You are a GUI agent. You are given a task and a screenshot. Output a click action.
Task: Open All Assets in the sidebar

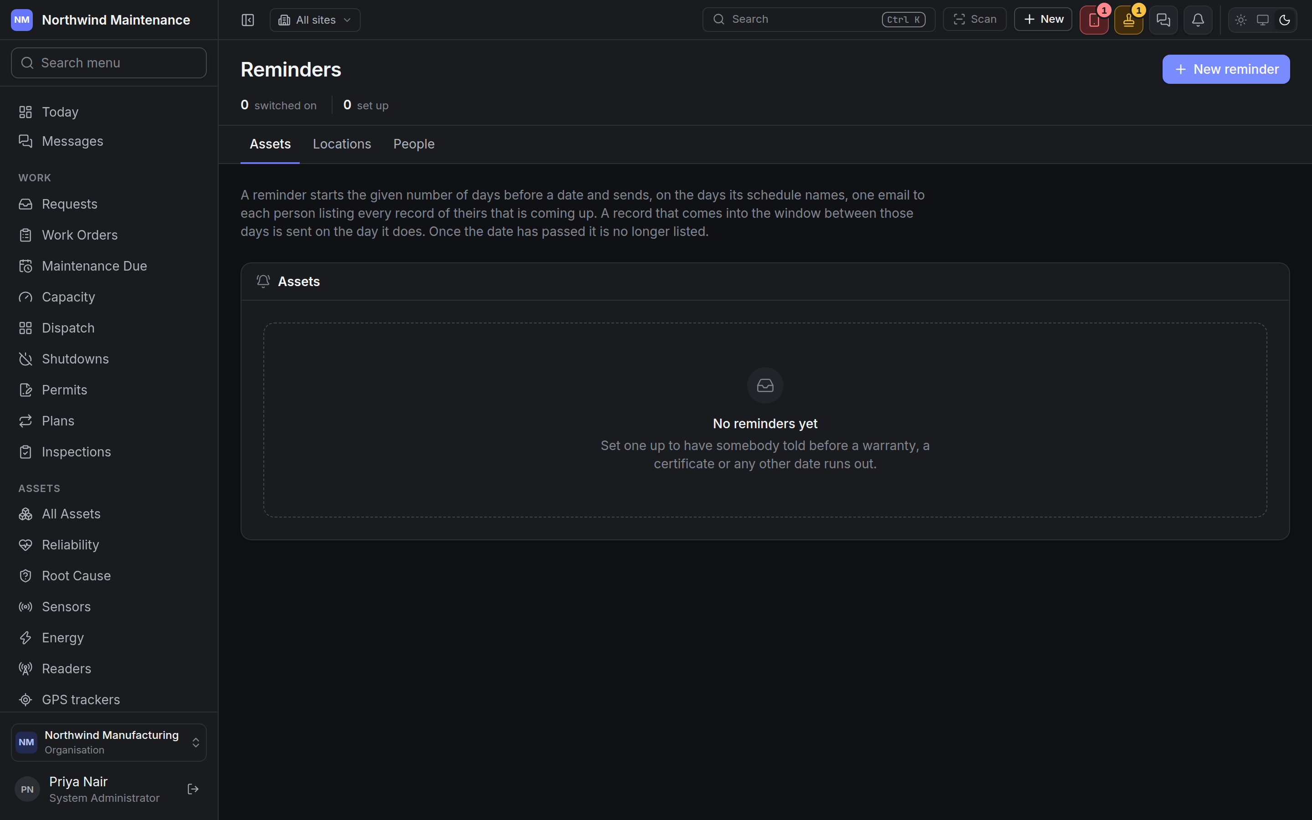109,513
